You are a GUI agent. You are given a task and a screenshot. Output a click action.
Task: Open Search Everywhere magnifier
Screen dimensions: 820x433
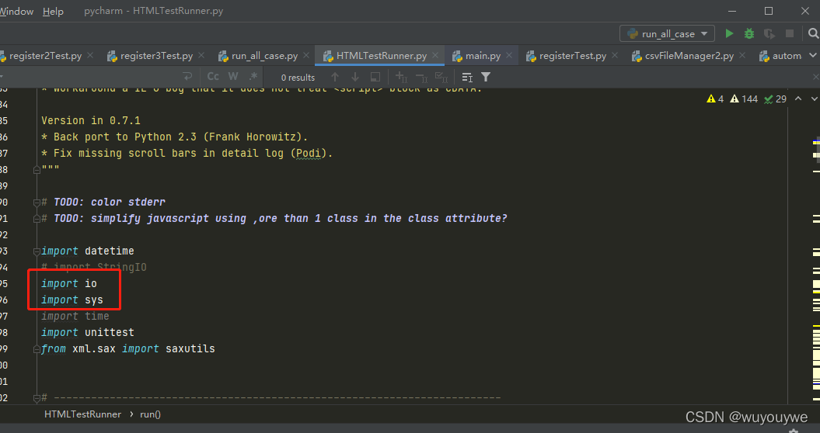[813, 33]
